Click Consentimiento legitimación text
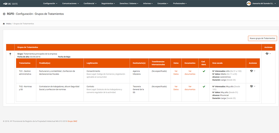Image resolution: width=279 pixels, height=133 pixels. tap(93, 71)
